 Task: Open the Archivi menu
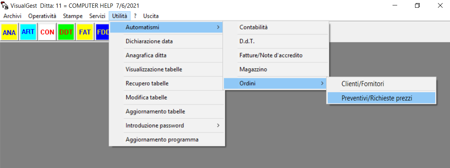12,16
